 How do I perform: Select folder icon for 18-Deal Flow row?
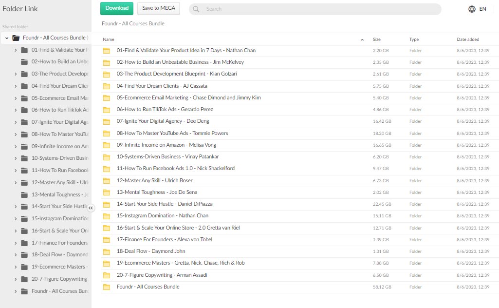[107, 251]
